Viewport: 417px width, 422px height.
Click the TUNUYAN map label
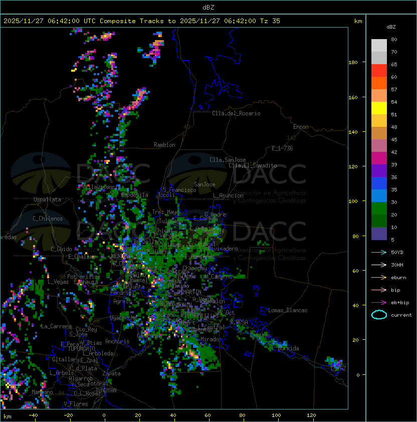click(106, 390)
